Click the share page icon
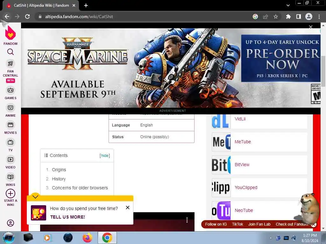 point(266,17)
